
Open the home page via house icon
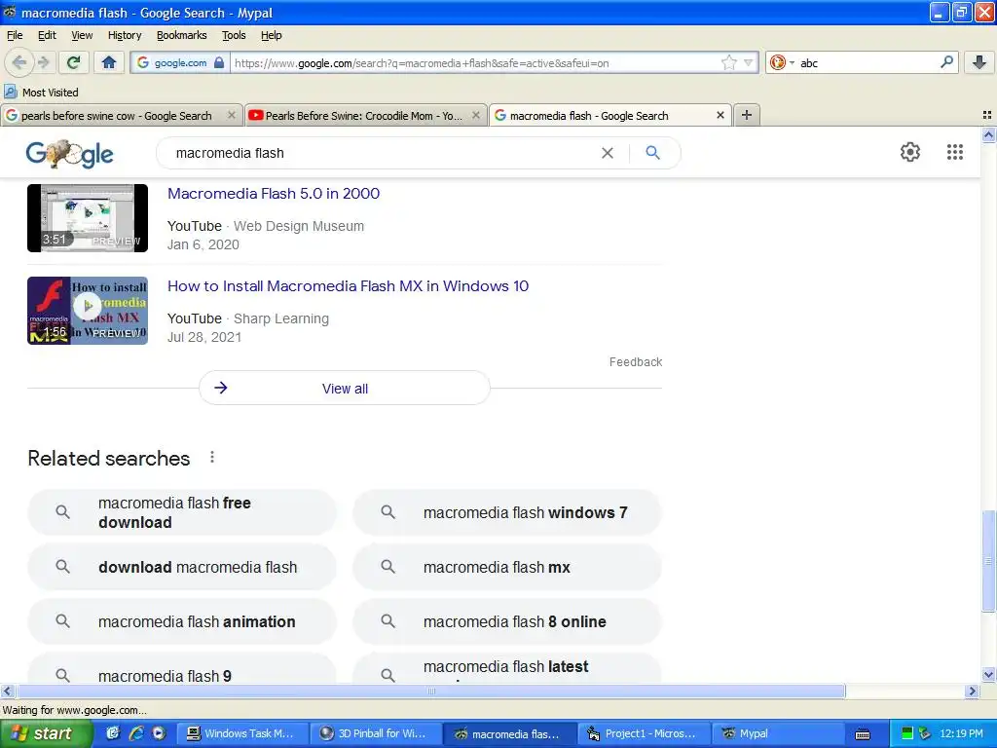(x=109, y=62)
